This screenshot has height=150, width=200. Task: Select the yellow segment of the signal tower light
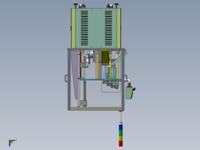121,138
